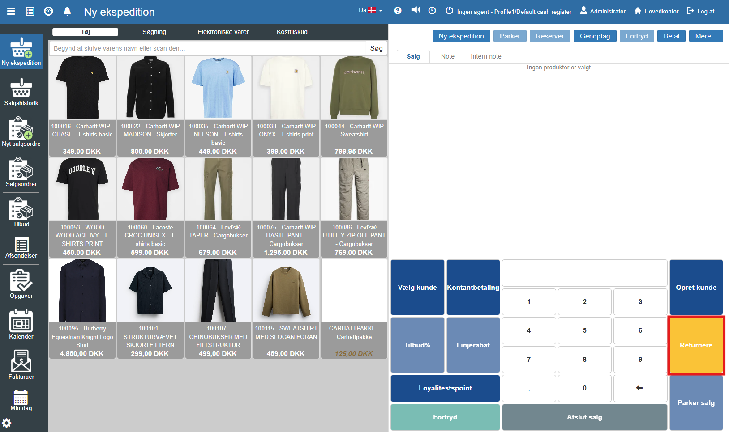Select the Hovedkontor location
This screenshot has width=729, height=432.
pyautogui.click(x=656, y=11)
